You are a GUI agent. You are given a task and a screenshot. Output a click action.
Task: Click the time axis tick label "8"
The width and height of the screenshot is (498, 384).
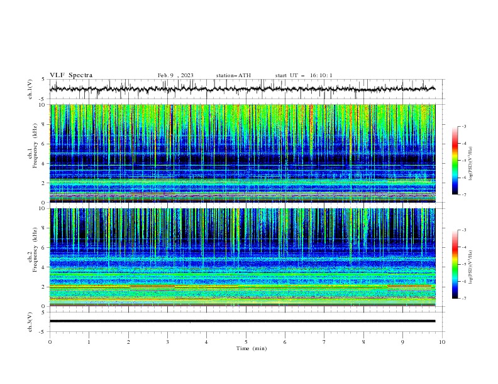(363, 342)
